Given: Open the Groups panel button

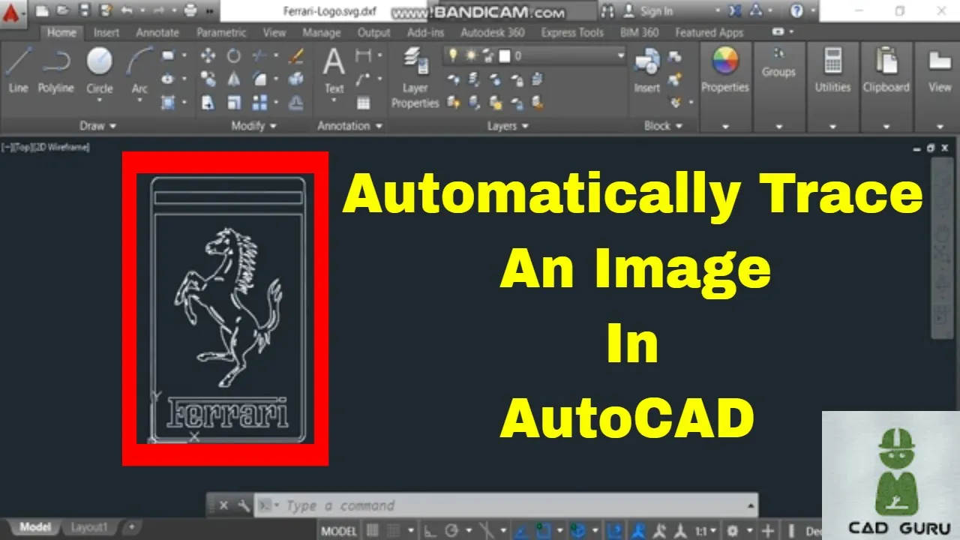Looking at the screenshot, I should [x=778, y=64].
